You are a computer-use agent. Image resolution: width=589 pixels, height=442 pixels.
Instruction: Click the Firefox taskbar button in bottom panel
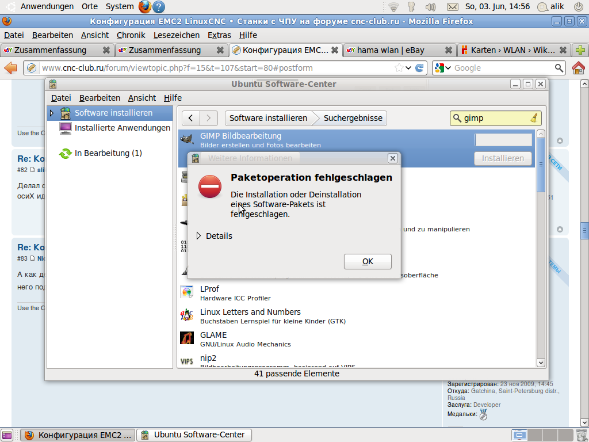click(x=78, y=435)
